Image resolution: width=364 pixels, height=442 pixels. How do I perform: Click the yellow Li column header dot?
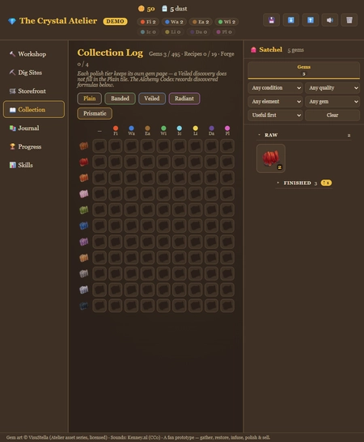point(195,128)
